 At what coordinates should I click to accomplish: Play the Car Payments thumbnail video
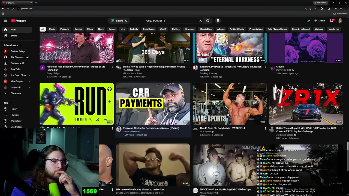click(153, 104)
